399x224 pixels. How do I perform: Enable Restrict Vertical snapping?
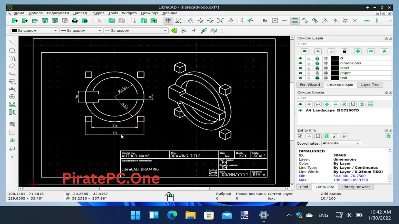pyautogui.click(x=377, y=21)
